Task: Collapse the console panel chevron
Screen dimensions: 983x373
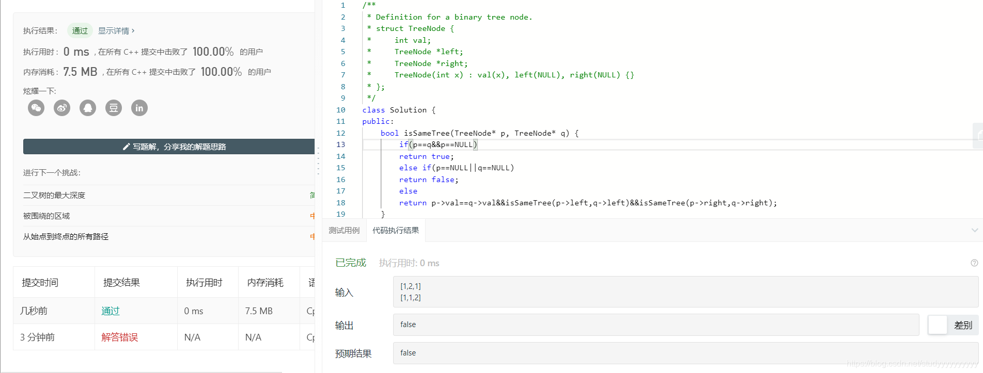Action: [975, 230]
